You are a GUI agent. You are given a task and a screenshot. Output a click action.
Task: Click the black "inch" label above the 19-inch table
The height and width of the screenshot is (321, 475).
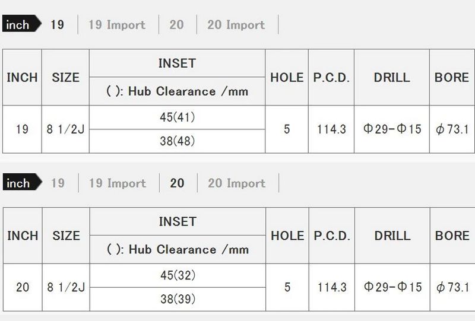(x=19, y=25)
